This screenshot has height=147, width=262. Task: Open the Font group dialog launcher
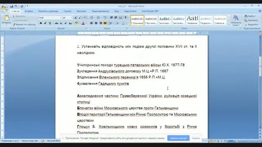[x=86, y=29]
